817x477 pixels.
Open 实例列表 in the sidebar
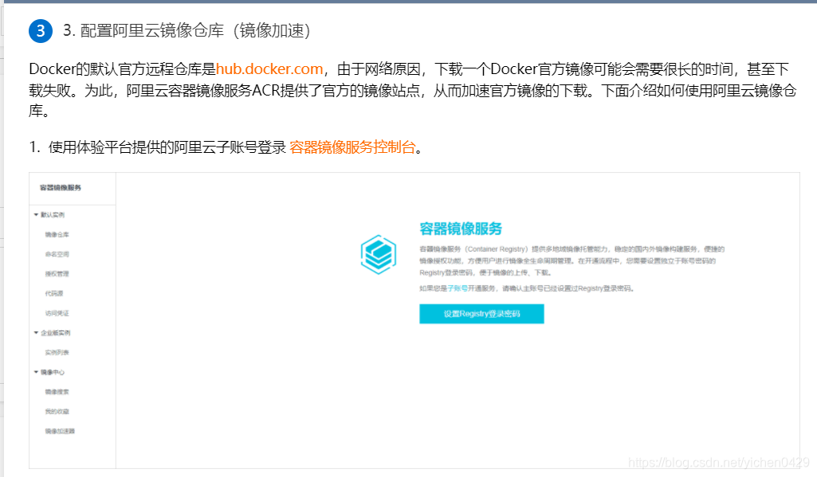[57, 353]
